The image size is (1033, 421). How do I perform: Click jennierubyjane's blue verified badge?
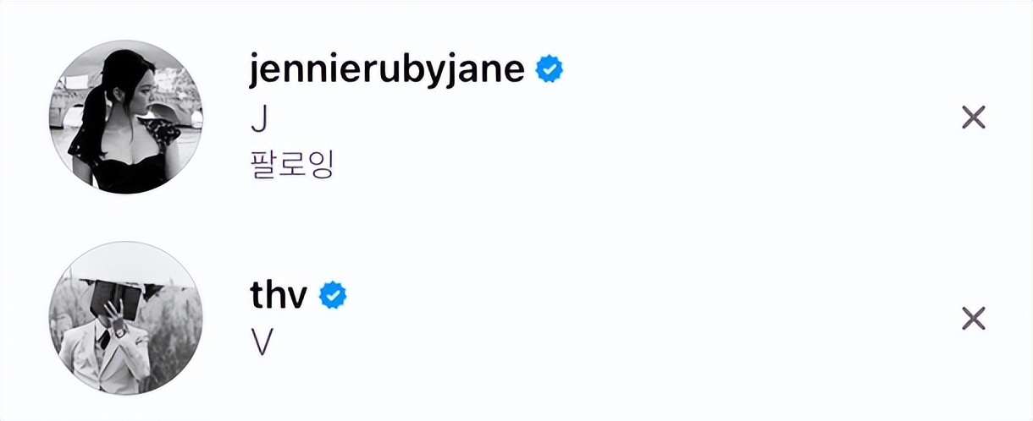coord(550,69)
